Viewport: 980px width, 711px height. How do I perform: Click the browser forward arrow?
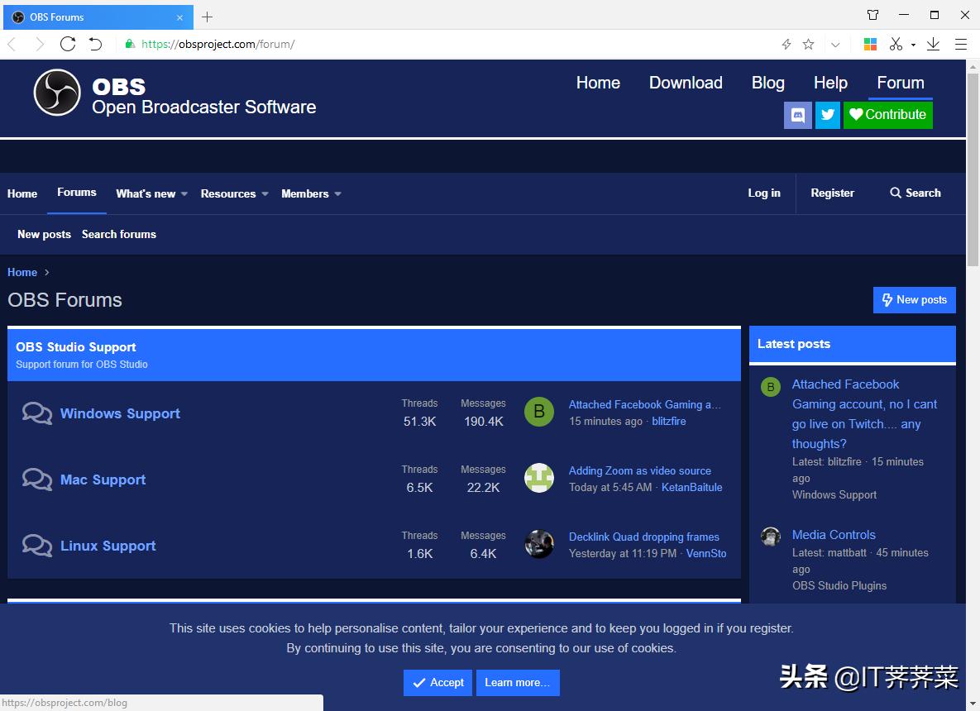(40, 44)
